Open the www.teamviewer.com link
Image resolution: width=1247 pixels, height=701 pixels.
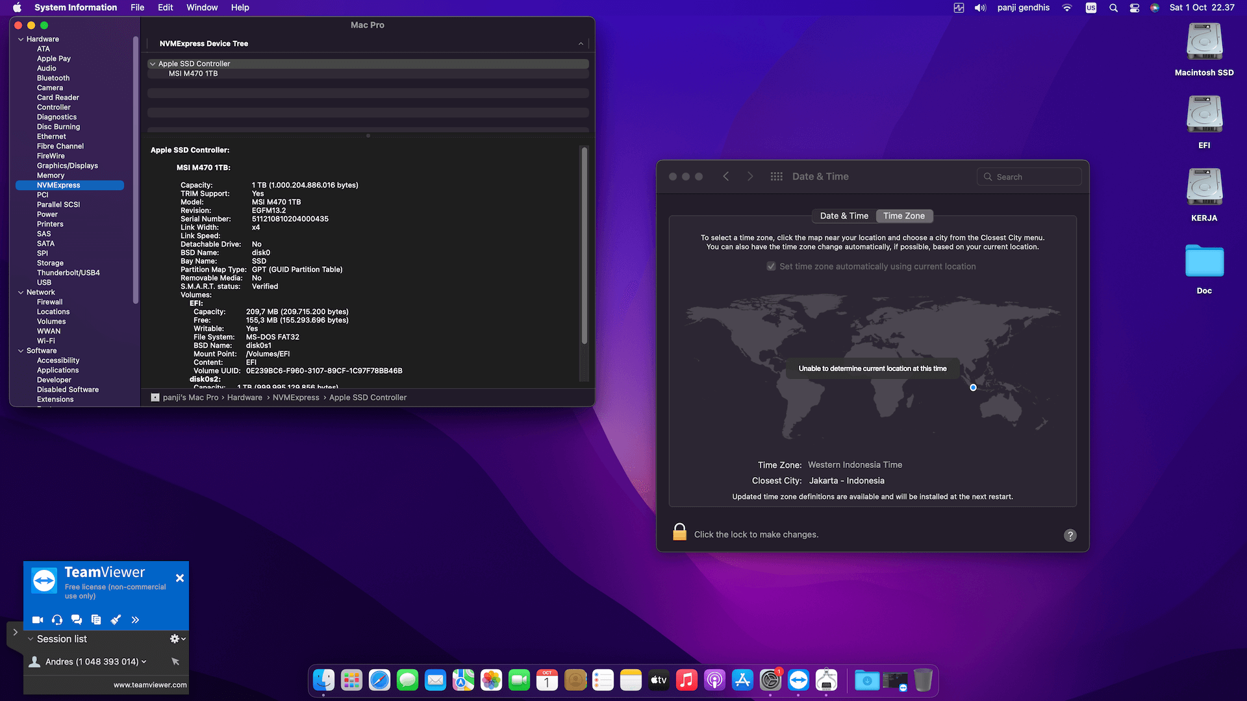coord(150,685)
